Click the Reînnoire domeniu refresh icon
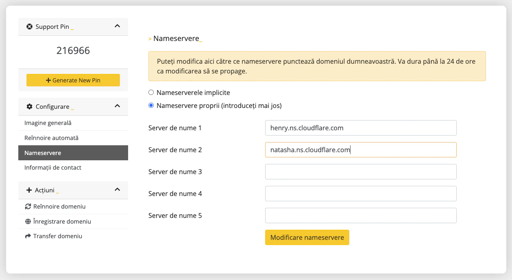 coord(28,207)
